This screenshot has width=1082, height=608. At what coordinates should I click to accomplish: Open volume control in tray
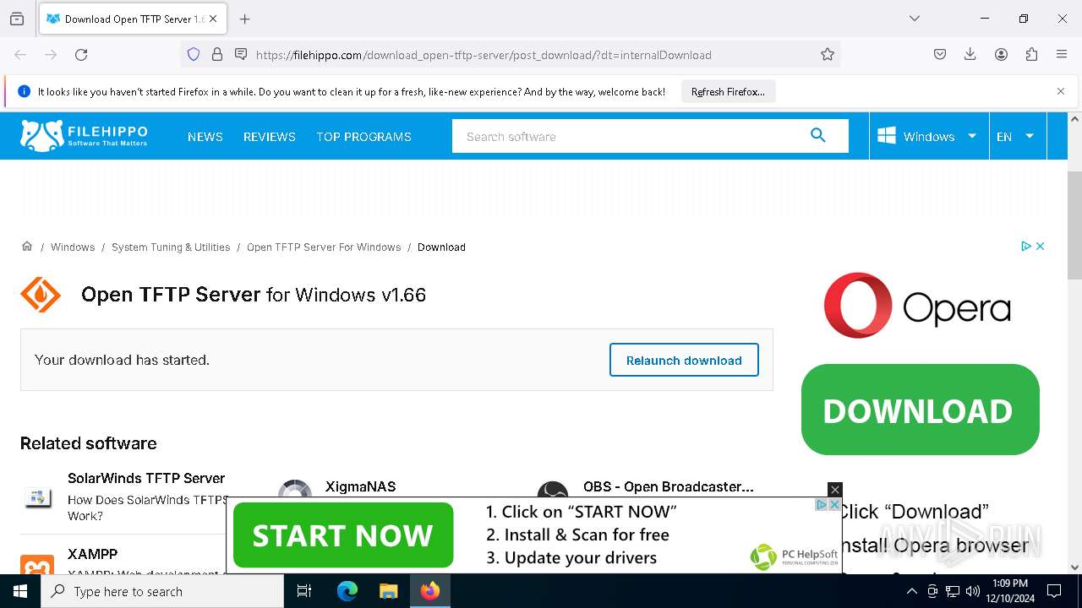click(x=973, y=591)
